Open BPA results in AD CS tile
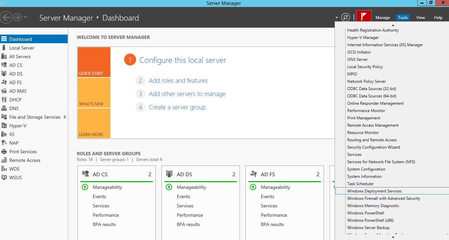This screenshot has width=449, height=240. (x=104, y=224)
